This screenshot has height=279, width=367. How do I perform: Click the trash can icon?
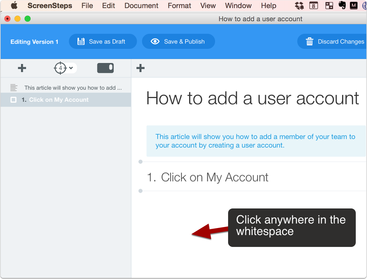coord(310,41)
